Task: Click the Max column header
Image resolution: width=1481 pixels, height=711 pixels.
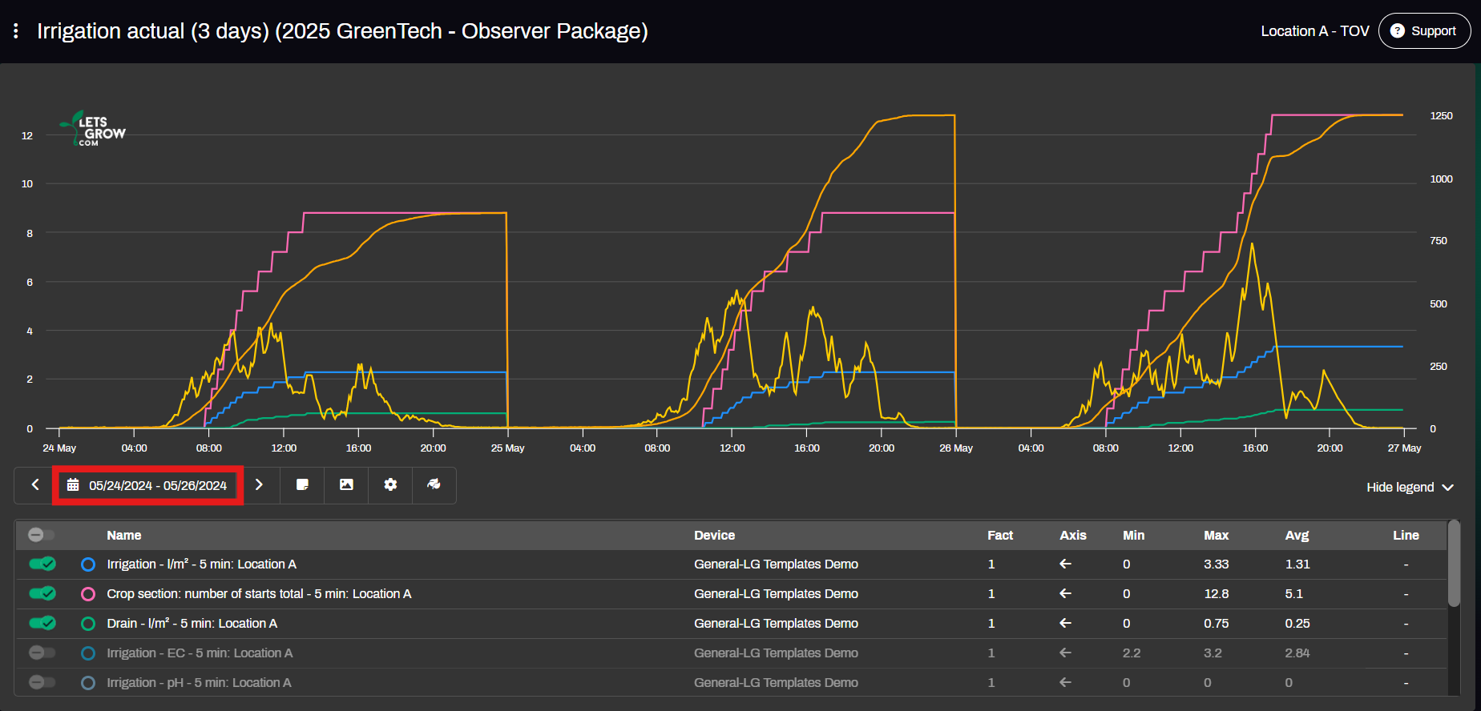Action: coord(1216,536)
